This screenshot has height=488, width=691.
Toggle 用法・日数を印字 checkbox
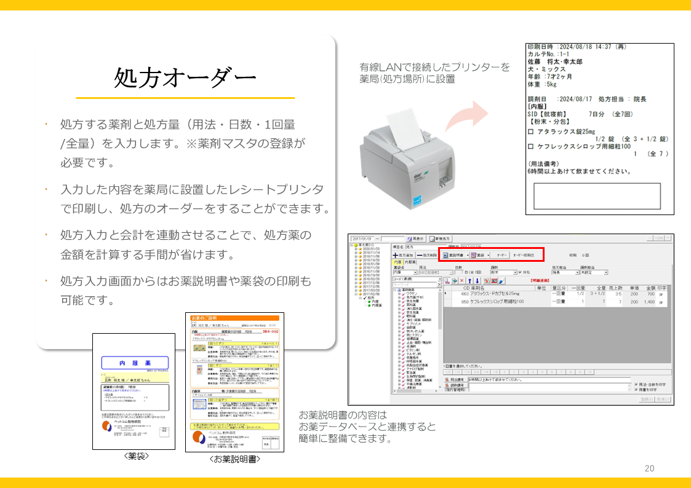pos(637,385)
